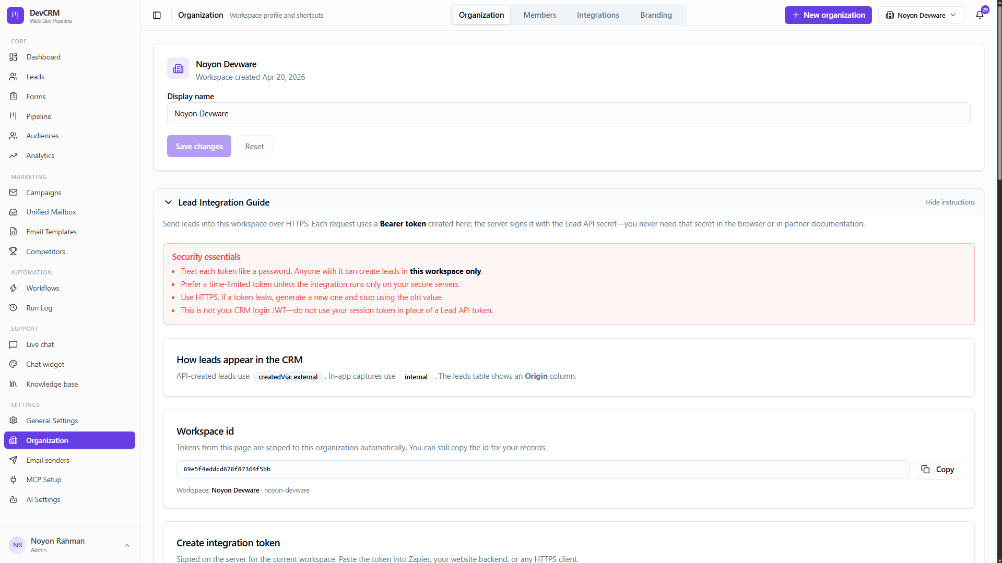Open notifications bell
1002x563 pixels.
[980, 15]
